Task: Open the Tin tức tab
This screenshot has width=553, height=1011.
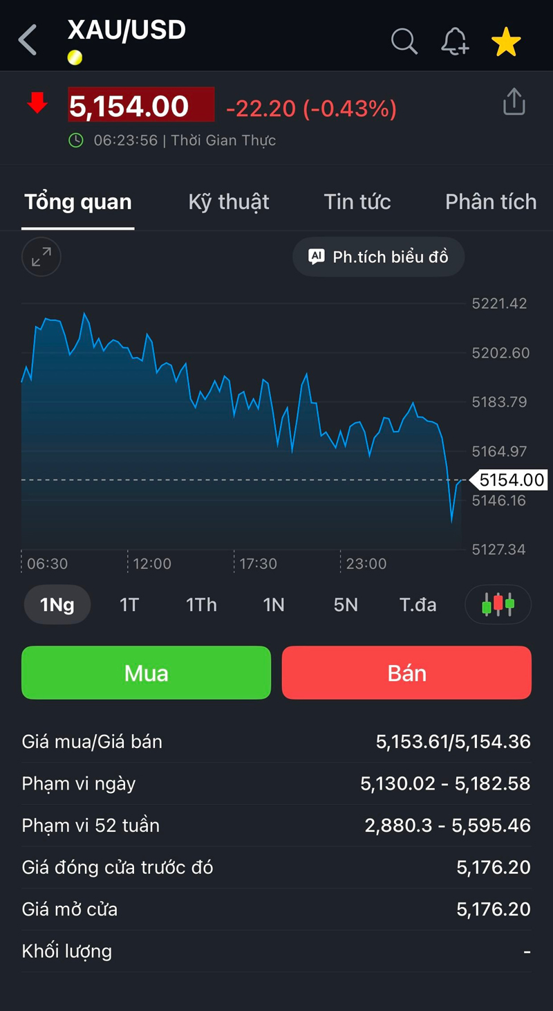Action: [x=357, y=202]
